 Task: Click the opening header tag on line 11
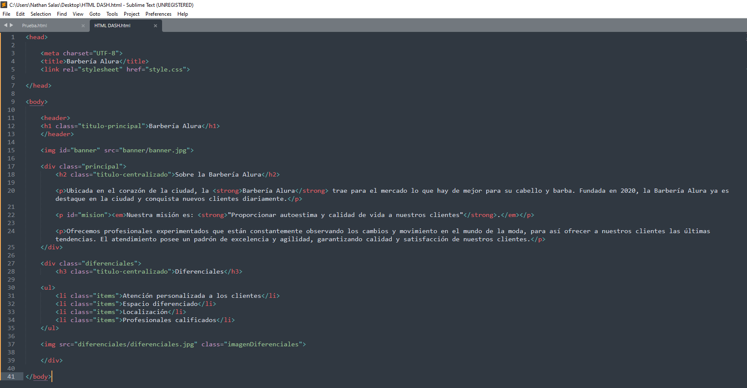[55, 118]
